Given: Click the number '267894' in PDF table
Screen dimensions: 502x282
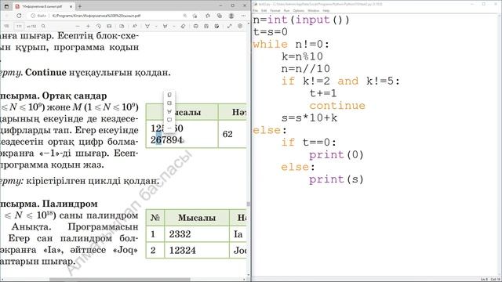Looking at the screenshot, I should 166,140.
